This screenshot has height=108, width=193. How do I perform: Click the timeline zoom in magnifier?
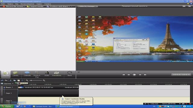[44, 80]
